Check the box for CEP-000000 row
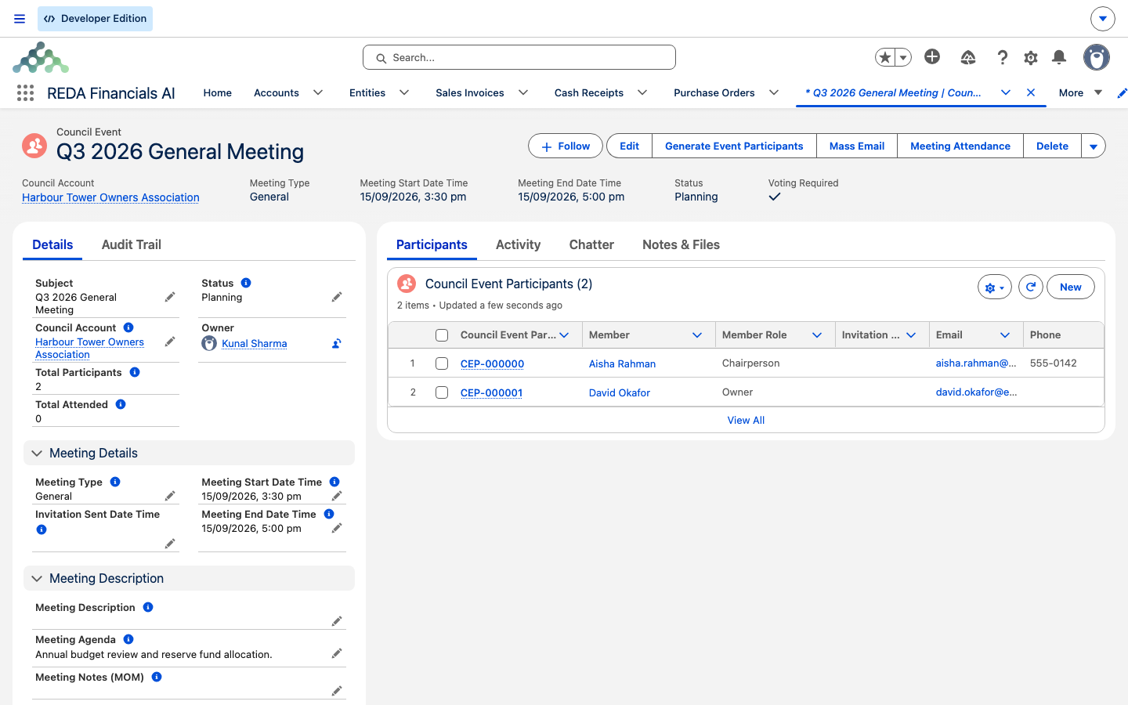Viewport: 1128px width, 705px height. click(442, 363)
